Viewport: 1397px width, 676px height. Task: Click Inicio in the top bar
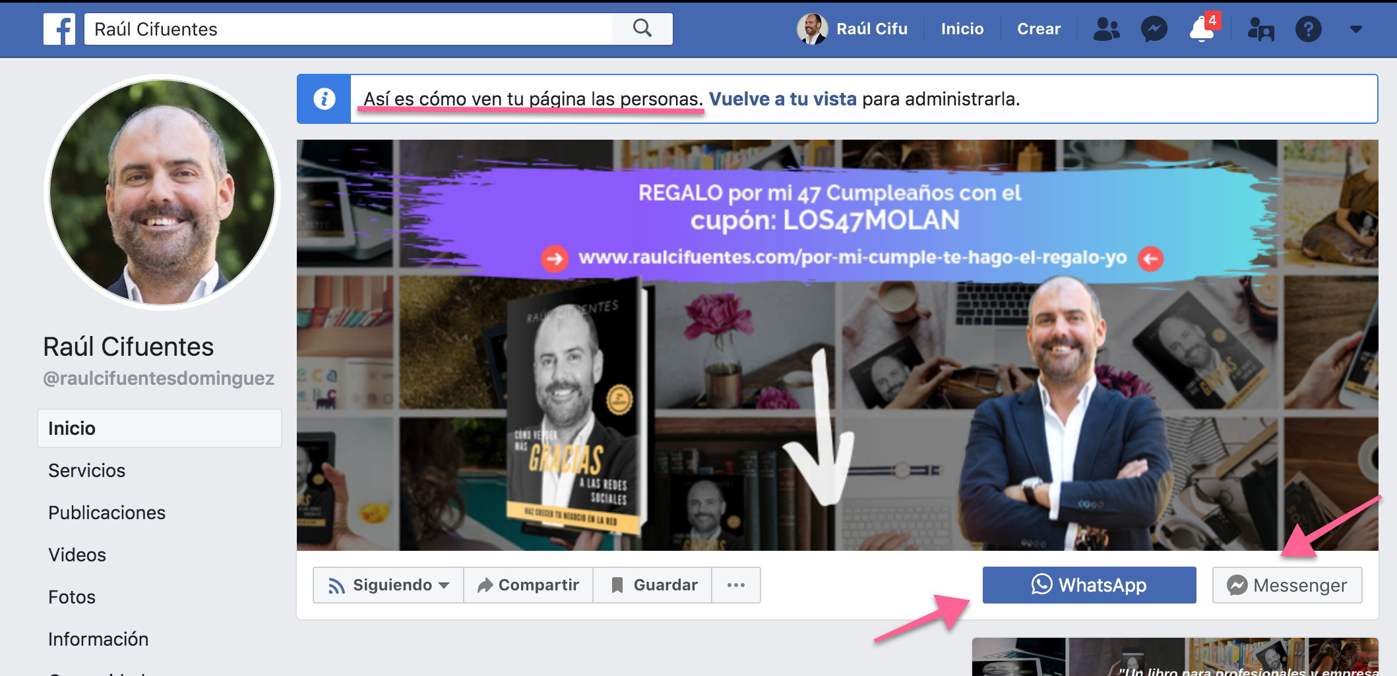962,29
